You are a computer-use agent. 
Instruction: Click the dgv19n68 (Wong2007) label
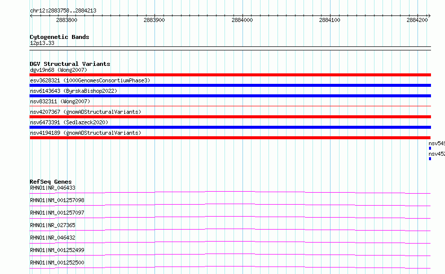58,70
